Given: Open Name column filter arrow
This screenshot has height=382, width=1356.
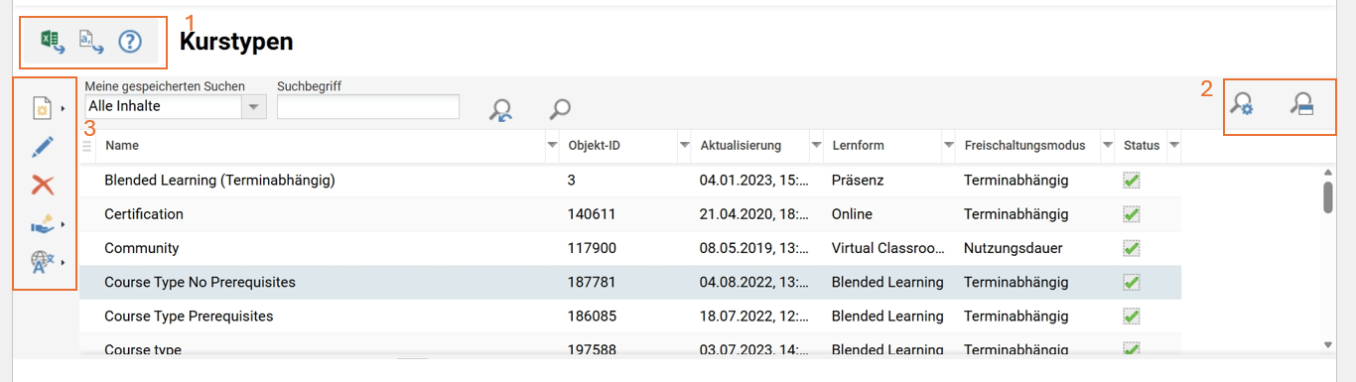Looking at the screenshot, I should point(552,146).
